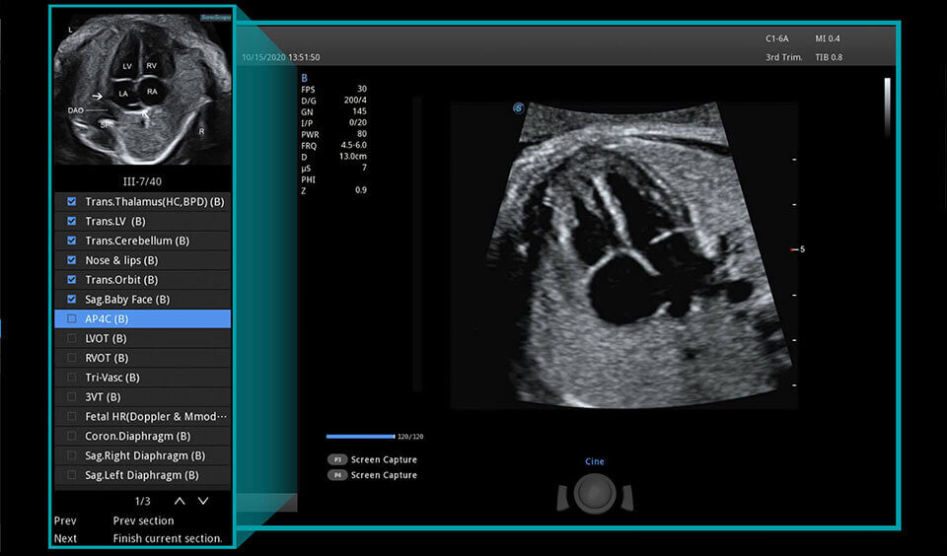Click the P3 Screen Capture key icon

click(337, 459)
